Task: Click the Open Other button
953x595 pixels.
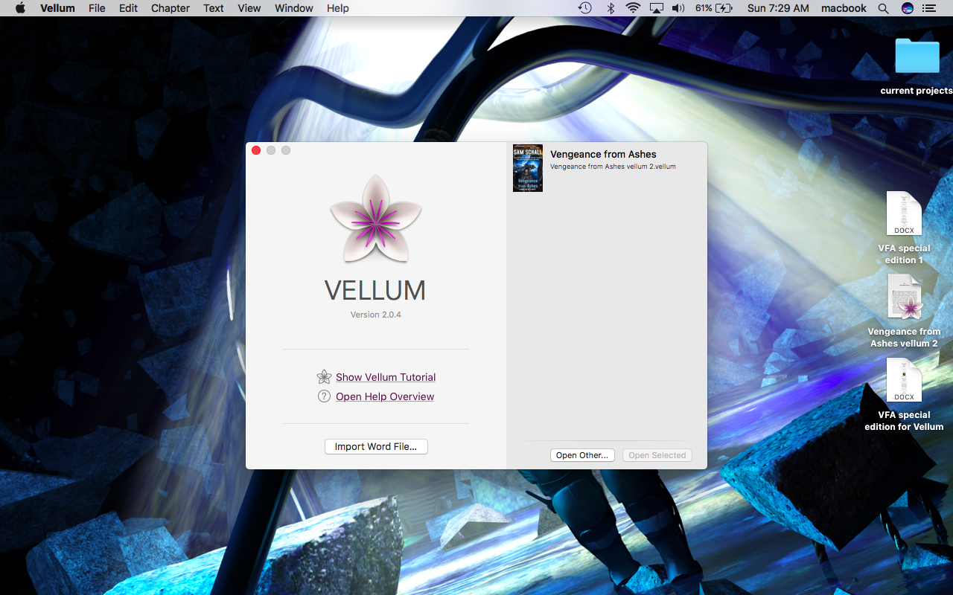Action: (582, 455)
